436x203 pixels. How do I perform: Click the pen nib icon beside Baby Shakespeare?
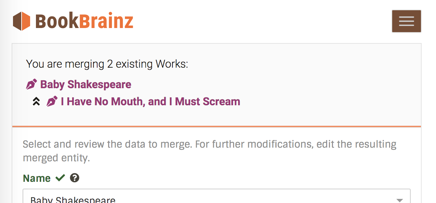pyautogui.click(x=31, y=84)
